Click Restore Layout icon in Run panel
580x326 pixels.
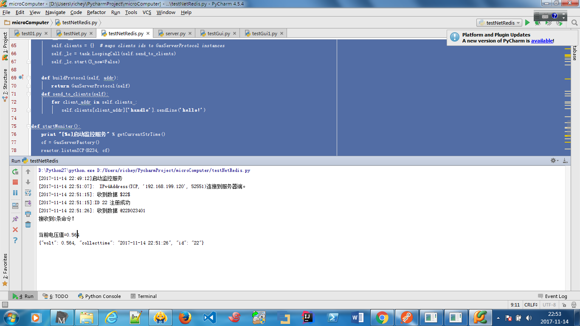point(15,206)
